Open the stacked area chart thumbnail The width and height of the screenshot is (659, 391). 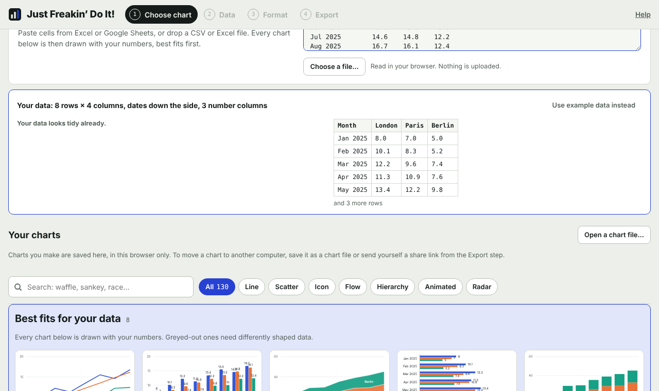(329, 370)
